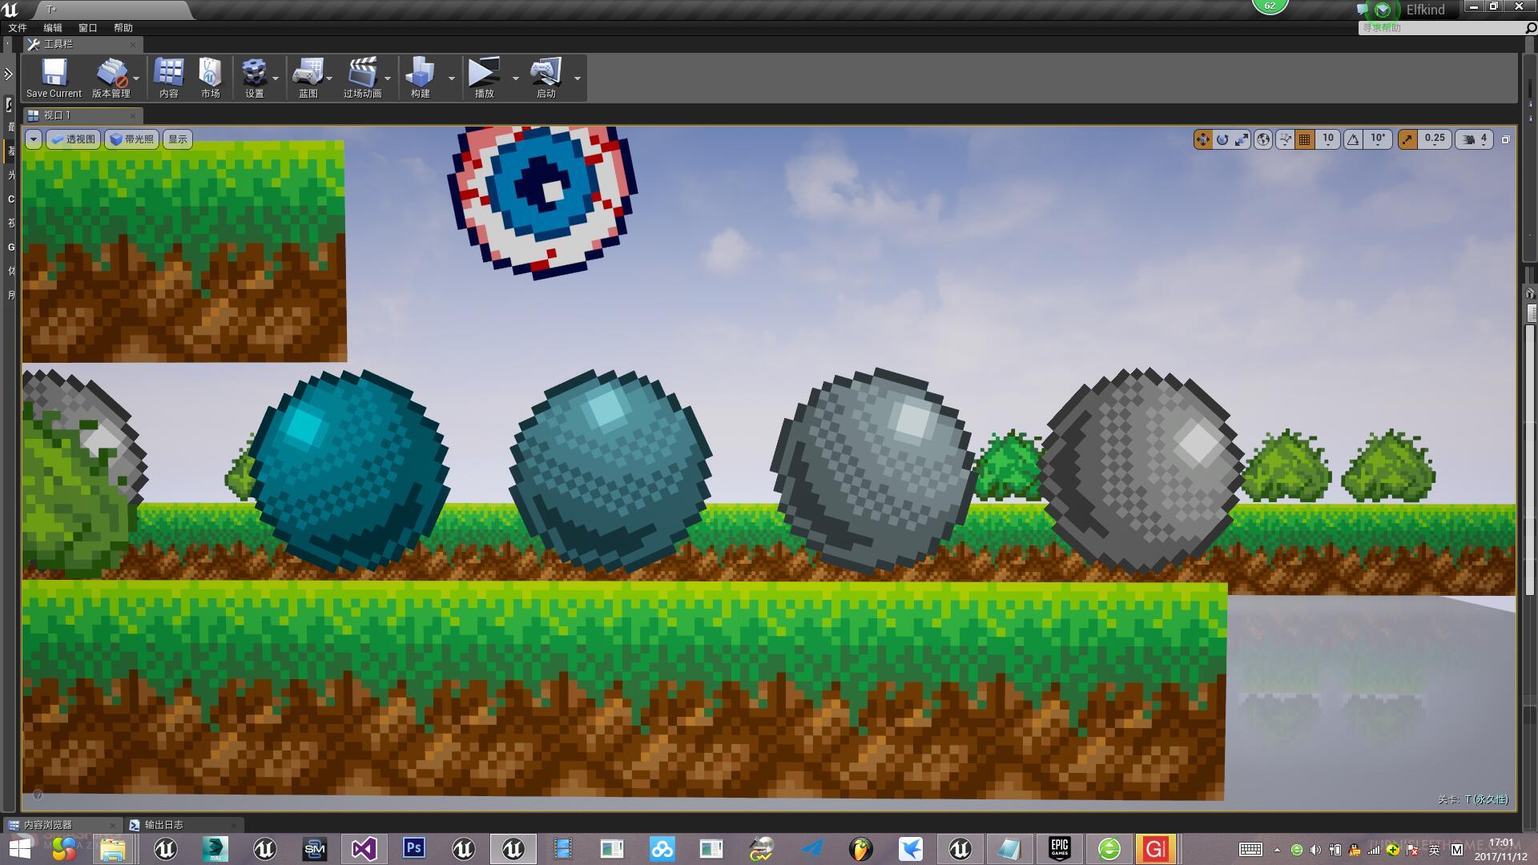This screenshot has width=1538, height=865.
Task: Open viewport options dropdown arrow
Action: click(x=33, y=139)
